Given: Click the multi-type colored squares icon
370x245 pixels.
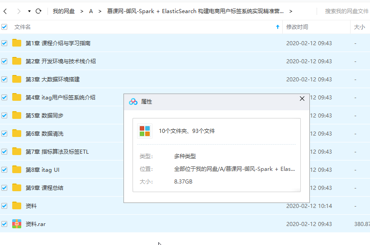Looking at the screenshot, I should 145,131.
